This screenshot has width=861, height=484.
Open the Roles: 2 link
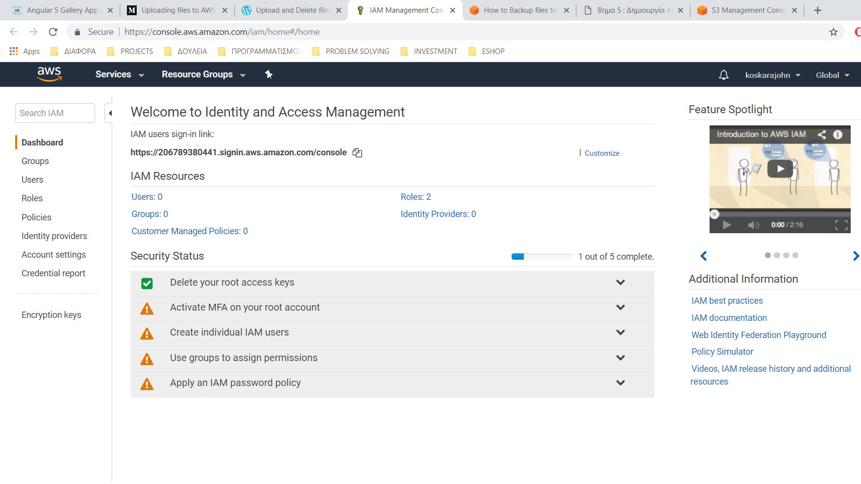click(x=416, y=197)
